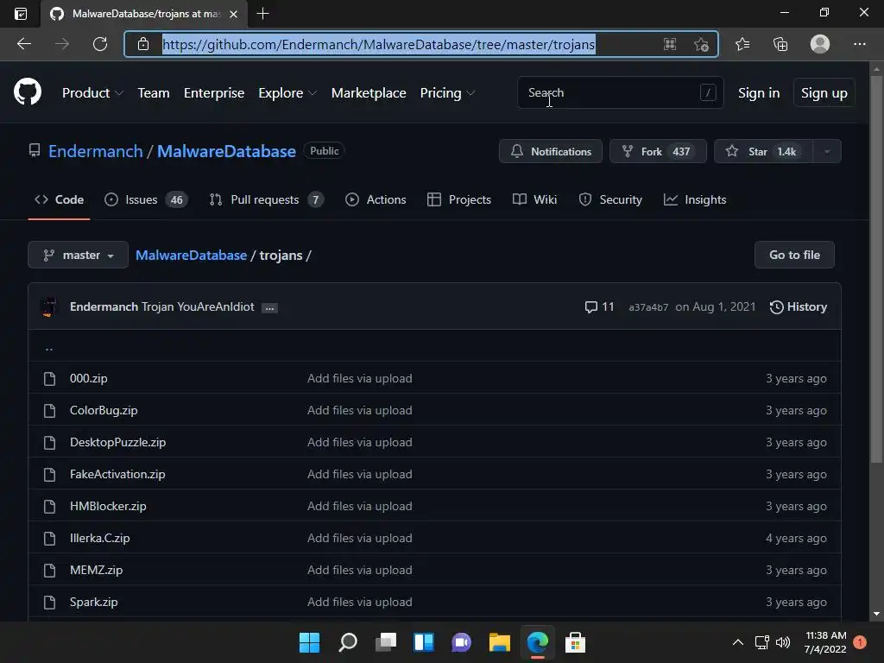Switch to the Security tab
884x663 pixels.
[x=610, y=199]
